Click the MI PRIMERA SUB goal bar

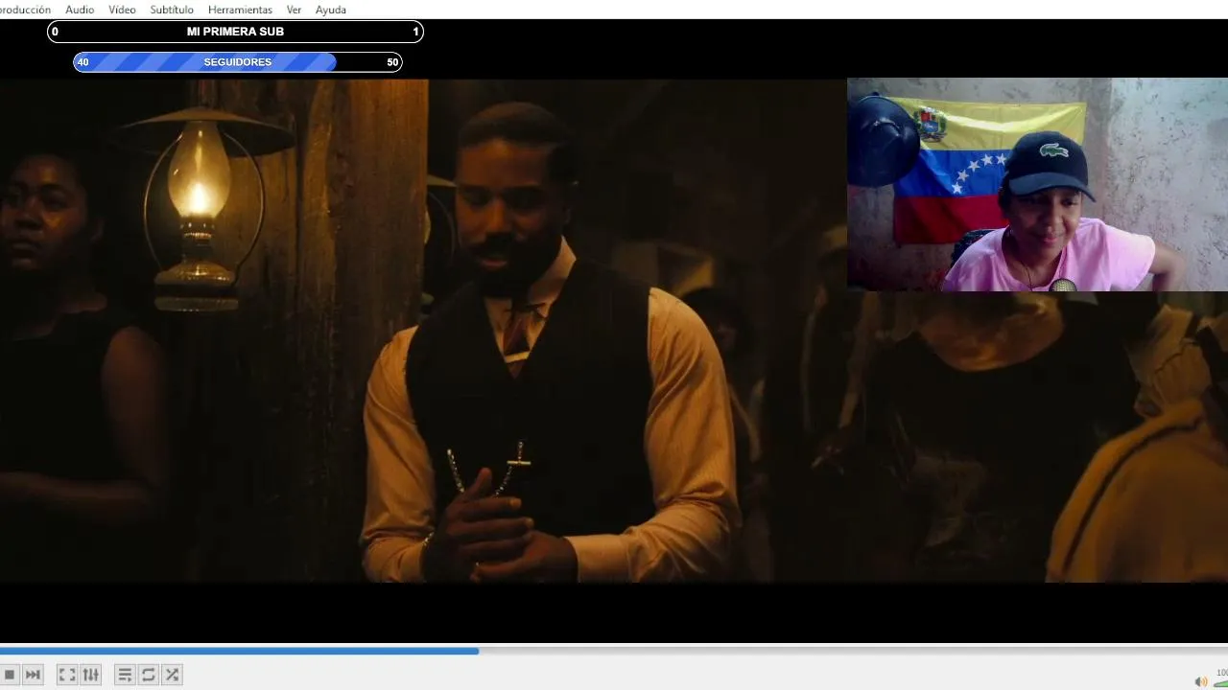click(x=235, y=32)
